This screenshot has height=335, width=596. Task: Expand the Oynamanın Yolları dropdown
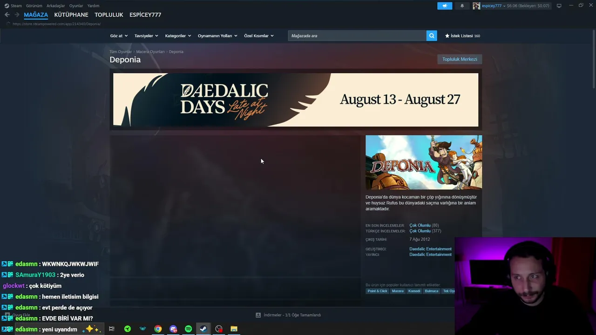pyautogui.click(x=217, y=36)
